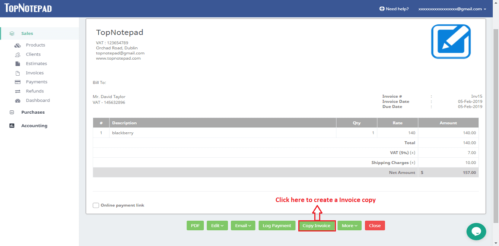Click the Qty column header

[x=357, y=123]
